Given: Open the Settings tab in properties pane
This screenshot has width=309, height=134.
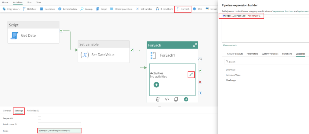Looking at the screenshot, I should pos(19,111).
